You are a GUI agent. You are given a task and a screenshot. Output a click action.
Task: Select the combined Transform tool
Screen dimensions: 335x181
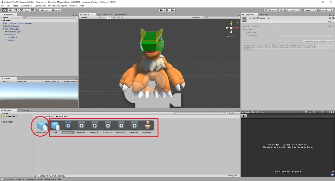point(33,10)
